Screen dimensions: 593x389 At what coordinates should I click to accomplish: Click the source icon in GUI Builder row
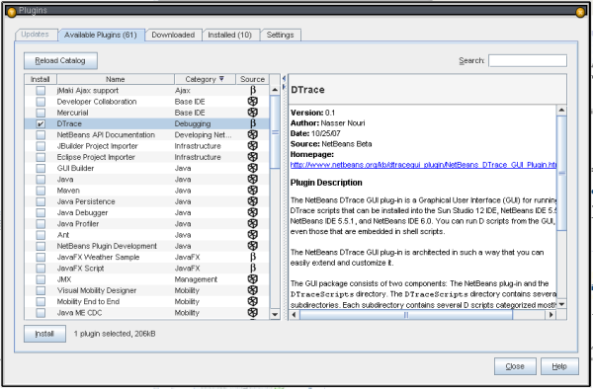click(x=253, y=168)
